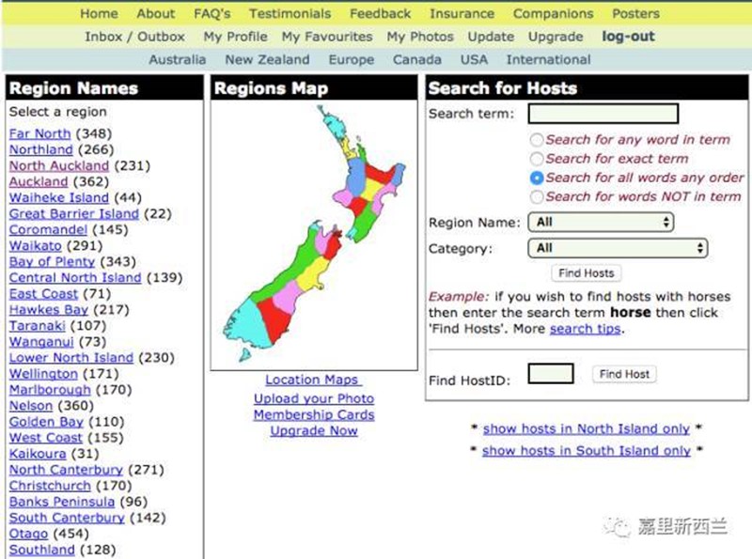
Task: Open the Insurance page
Action: [x=462, y=14]
